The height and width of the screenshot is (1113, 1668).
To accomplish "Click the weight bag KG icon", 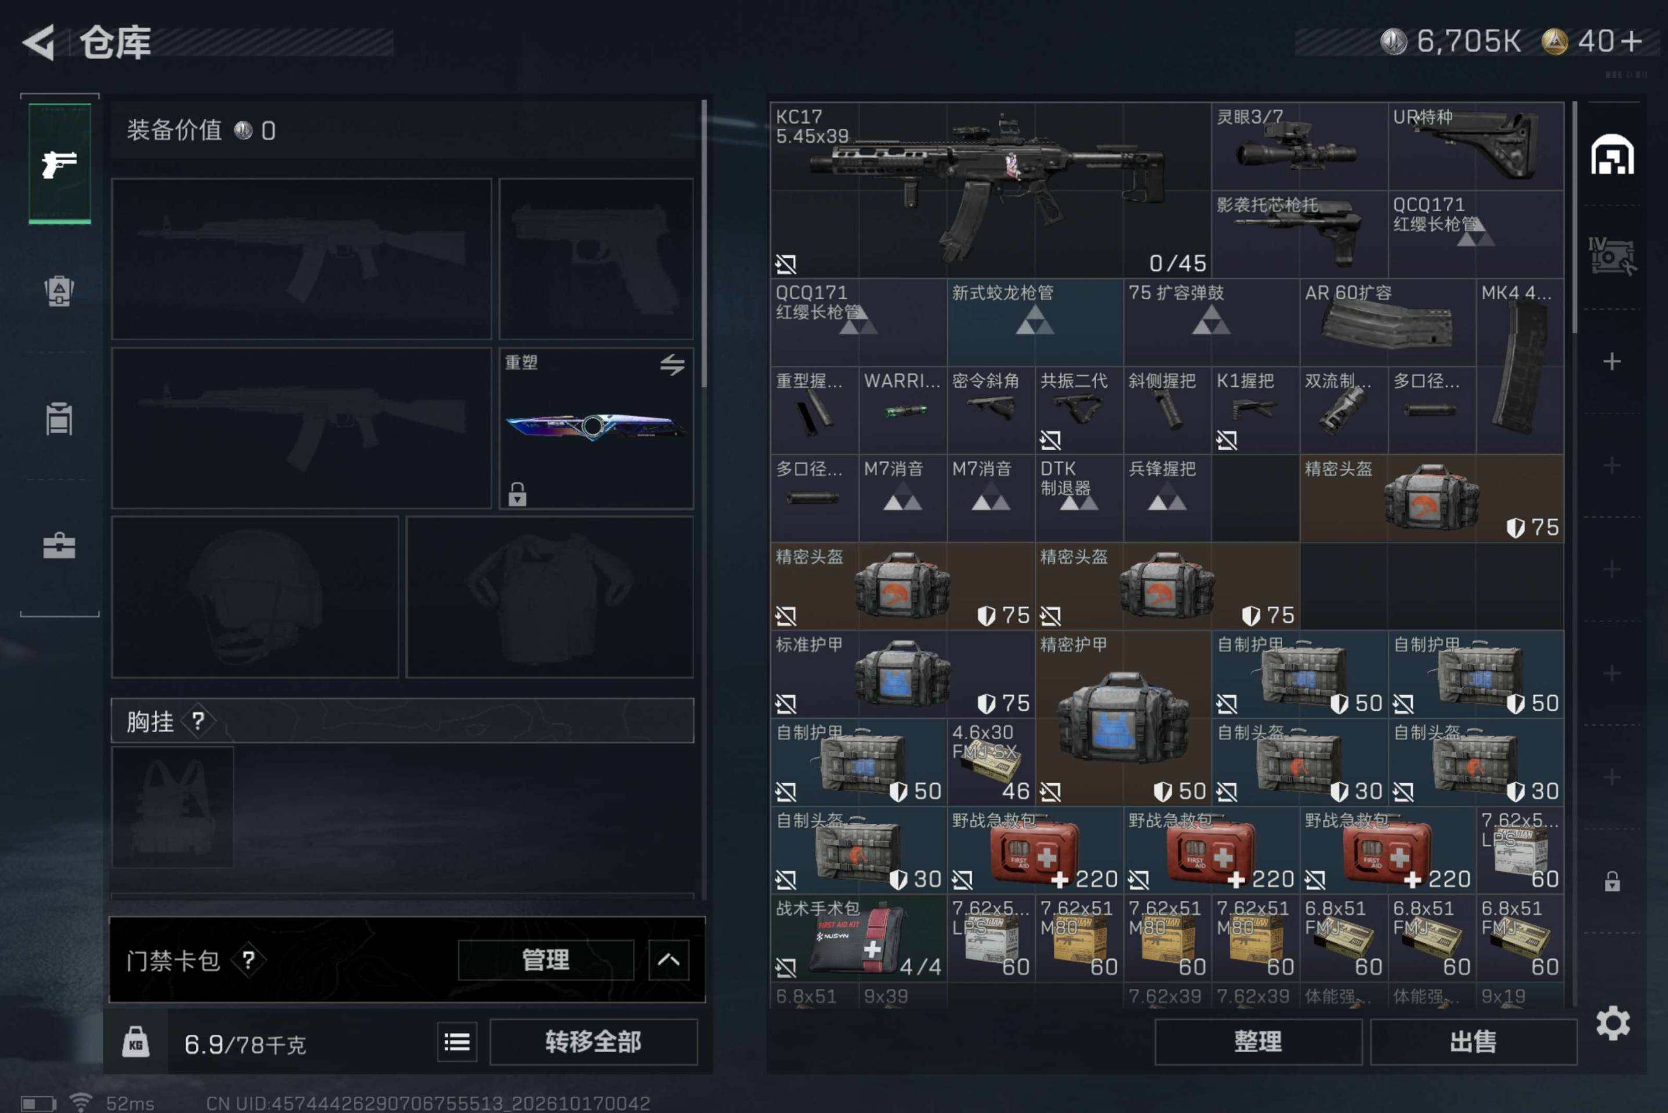I will [x=136, y=1042].
